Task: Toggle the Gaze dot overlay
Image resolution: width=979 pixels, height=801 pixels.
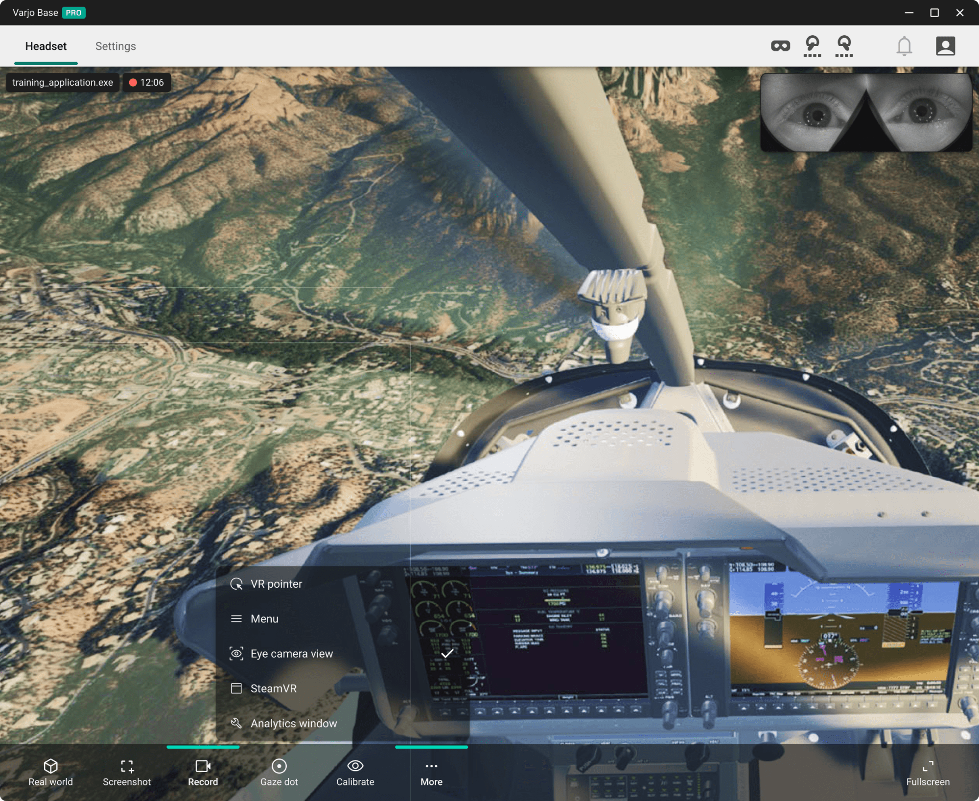Action: (279, 773)
